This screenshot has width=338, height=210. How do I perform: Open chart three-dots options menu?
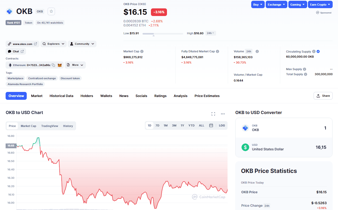(223, 114)
